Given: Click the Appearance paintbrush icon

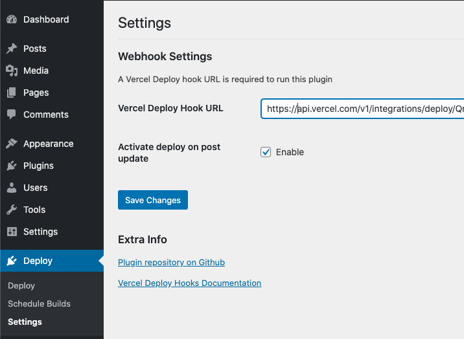Looking at the screenshot, I should [x=12, y=144].
